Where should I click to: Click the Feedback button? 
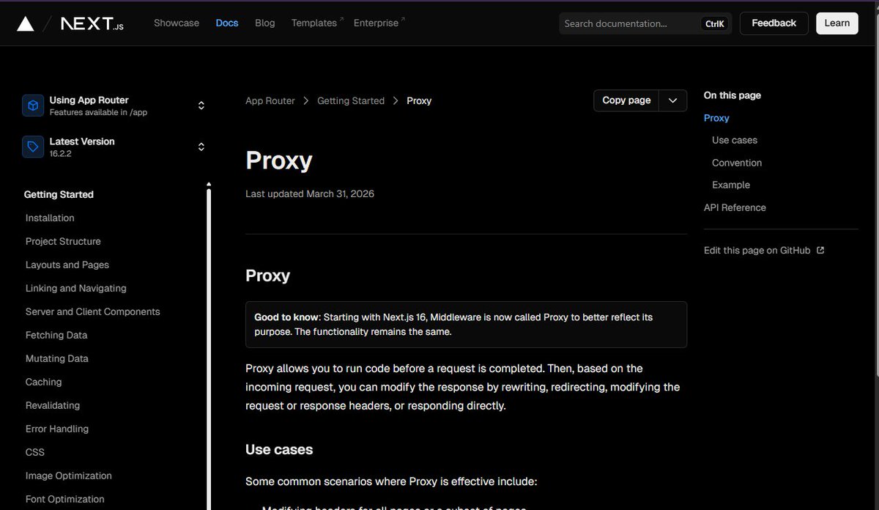[x=774, y=23]
